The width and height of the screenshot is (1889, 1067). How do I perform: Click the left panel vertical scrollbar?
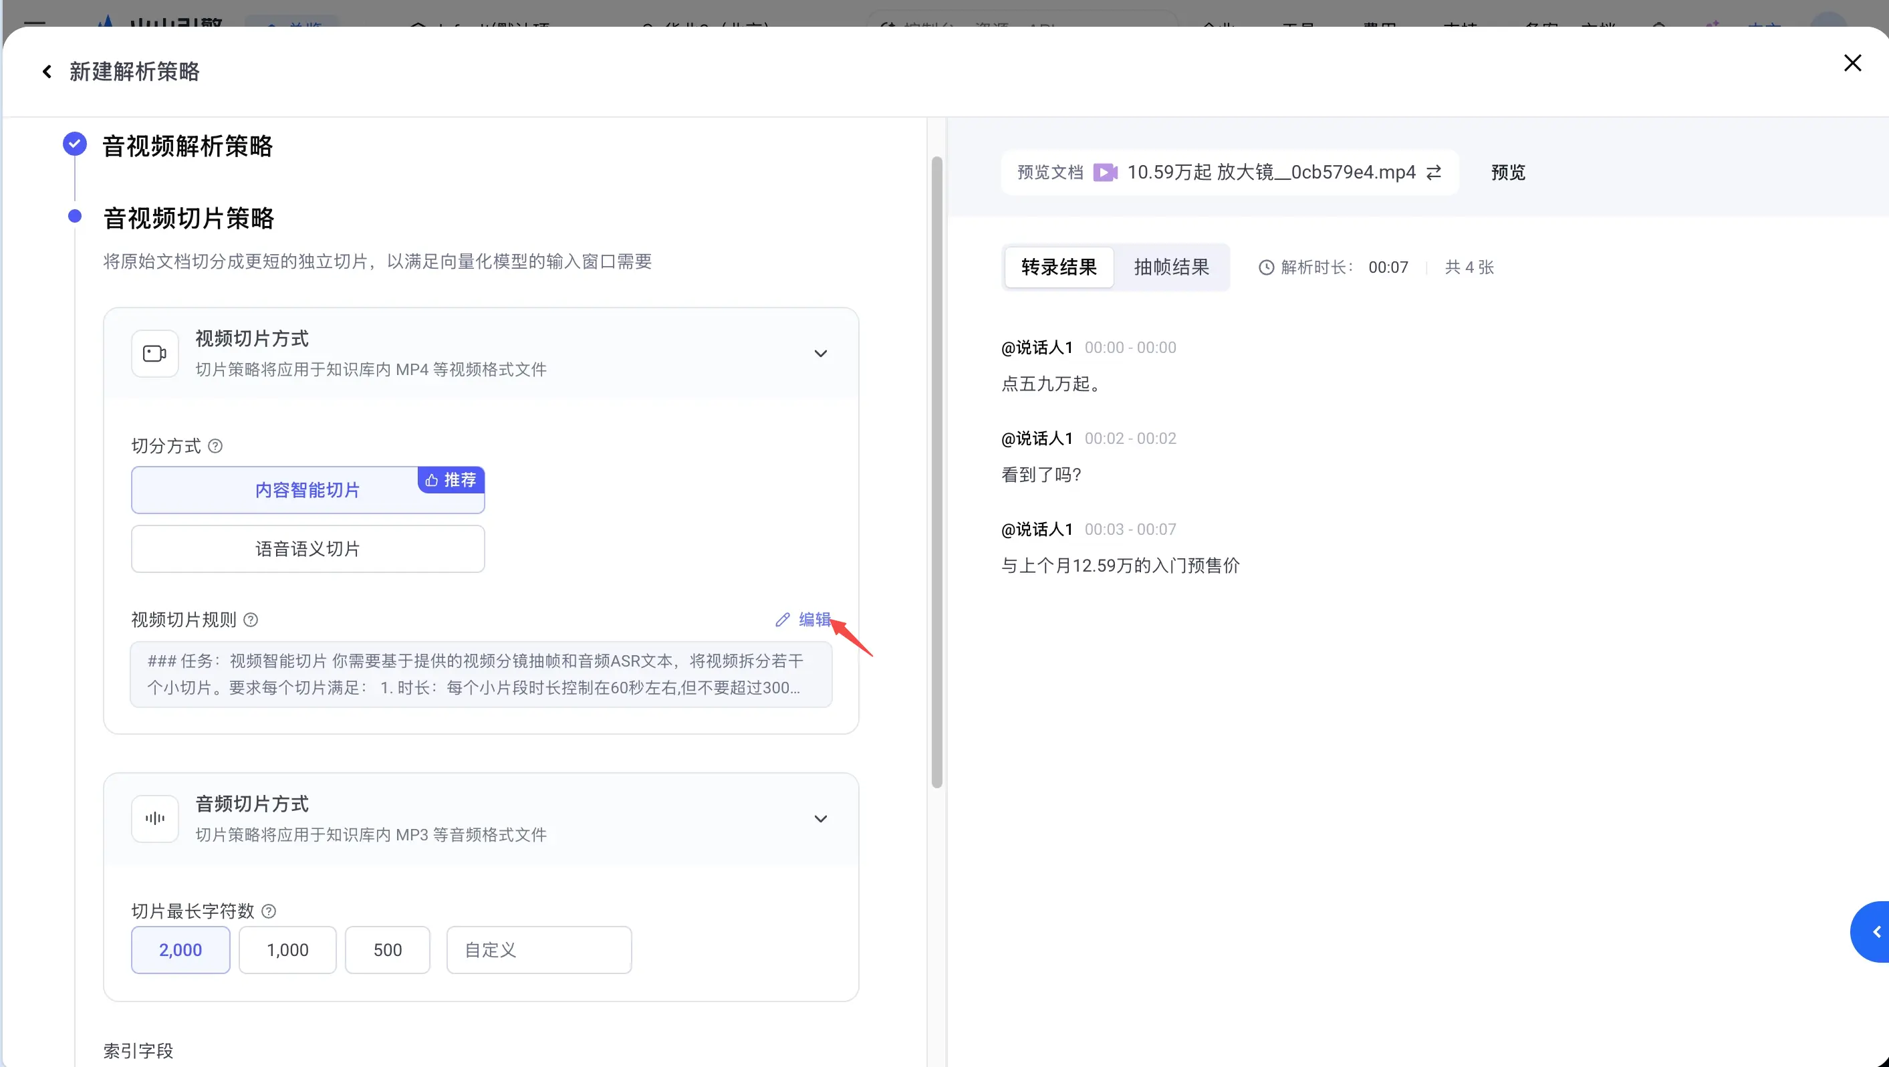(936, 472)
